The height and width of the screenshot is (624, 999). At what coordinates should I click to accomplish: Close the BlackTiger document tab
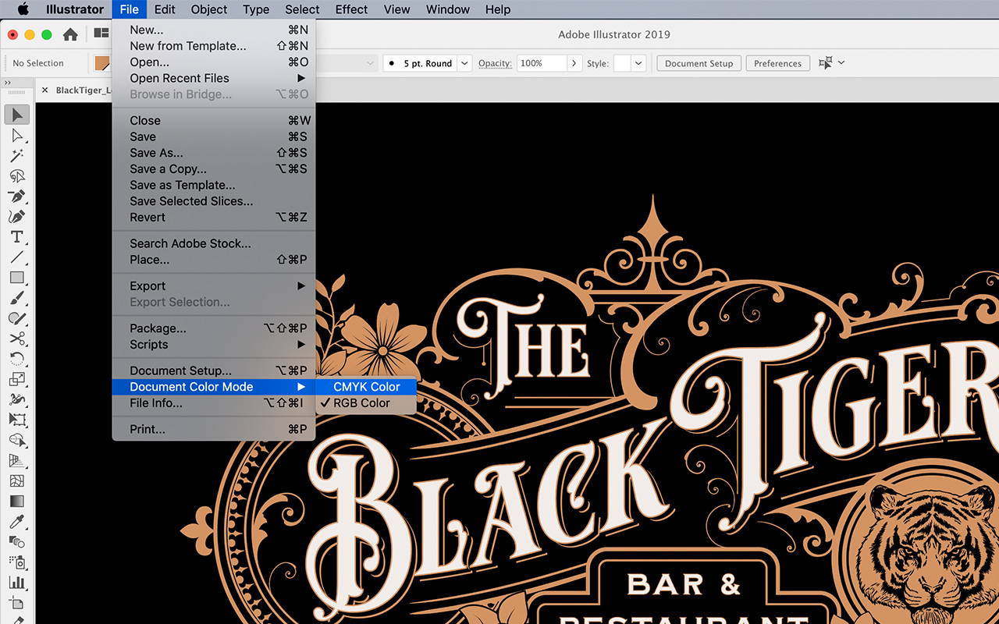46,90
